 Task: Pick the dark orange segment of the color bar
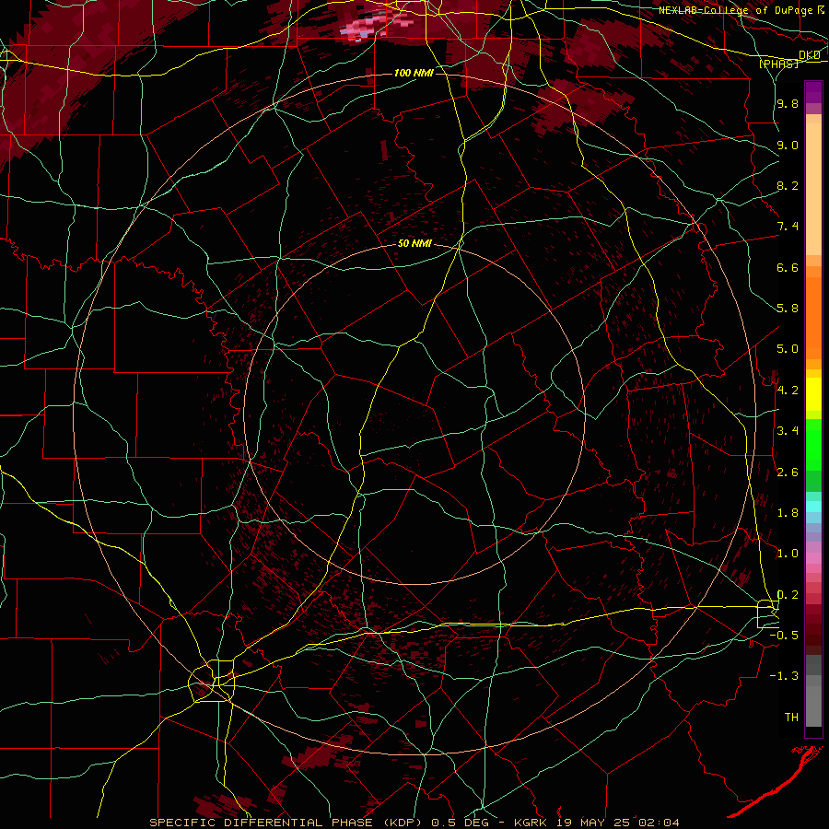click(813, 317)
